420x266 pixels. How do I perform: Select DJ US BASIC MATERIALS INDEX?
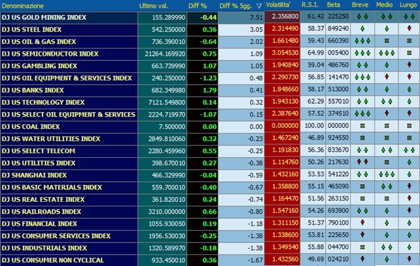pyautogui.click(x=52, y=187)
